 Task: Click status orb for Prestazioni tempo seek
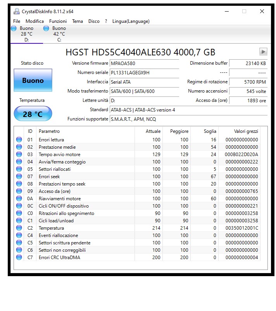point(19,184)
